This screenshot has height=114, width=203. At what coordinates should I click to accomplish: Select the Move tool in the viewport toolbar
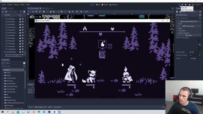pos(33,12)
